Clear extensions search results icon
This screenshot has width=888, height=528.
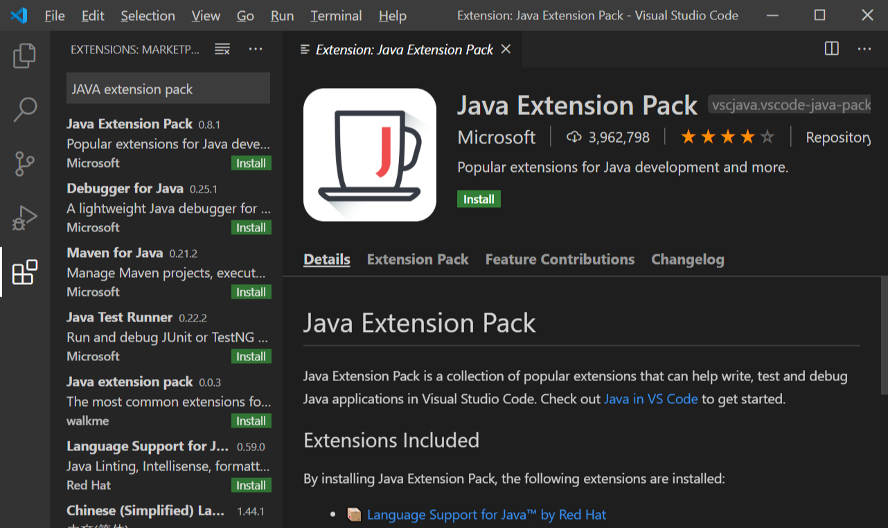222,49
